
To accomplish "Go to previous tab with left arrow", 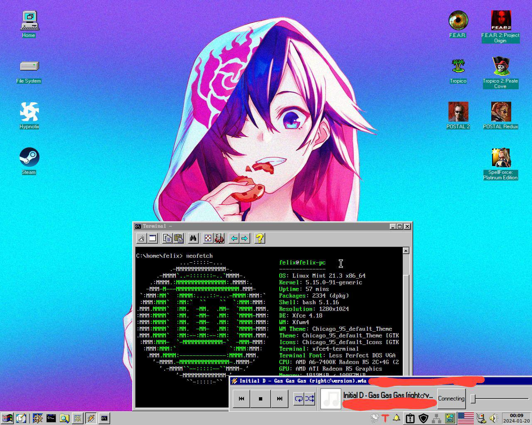I will tap(234, 238).
